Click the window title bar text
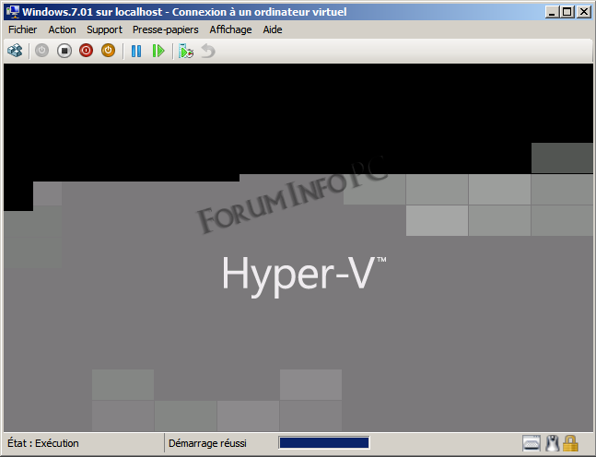 [x=184, y=12]
